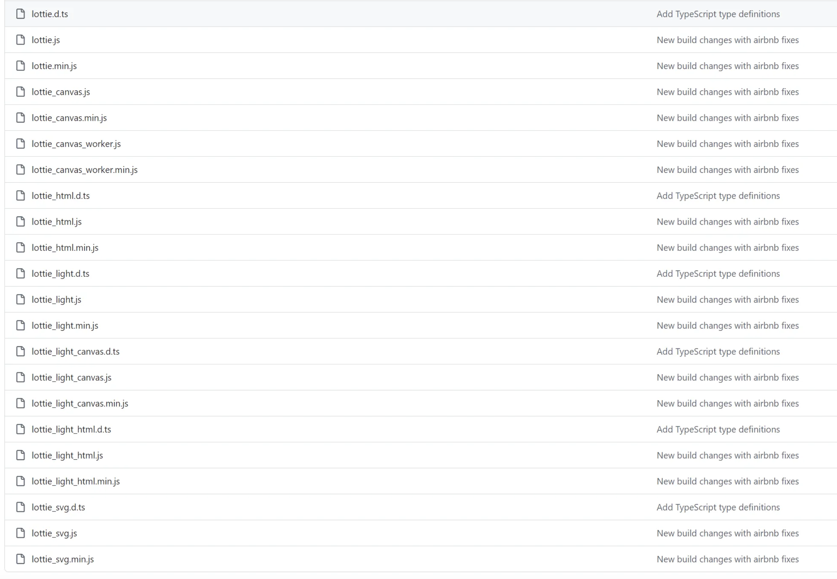Click file icon beside lottie_svg.d.ts

click(21, 507)
